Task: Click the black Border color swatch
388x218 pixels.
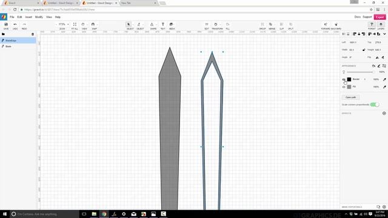Action: coord(349,79)
